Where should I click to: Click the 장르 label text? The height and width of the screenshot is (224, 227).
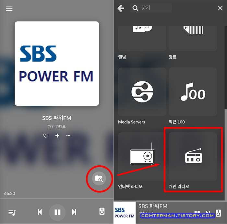173,57
